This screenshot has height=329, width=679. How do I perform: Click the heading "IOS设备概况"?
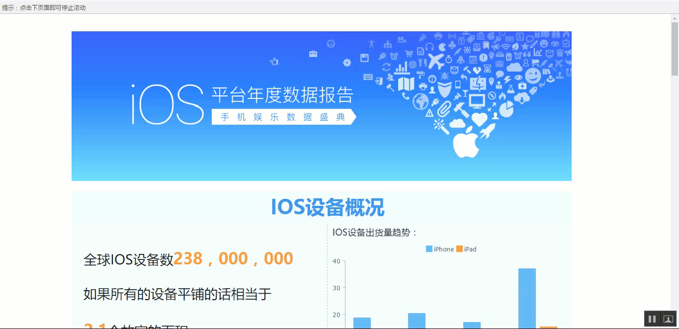[x=328, y=207]
